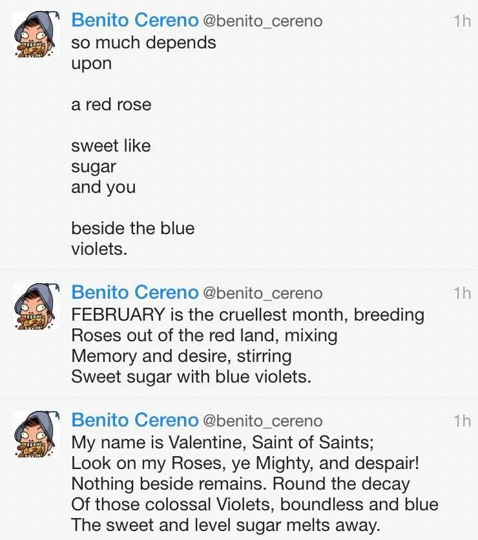Open the tweet line 'FEBRUARY is the cruellest month'
478x540 pixels.
click(247, 315)
